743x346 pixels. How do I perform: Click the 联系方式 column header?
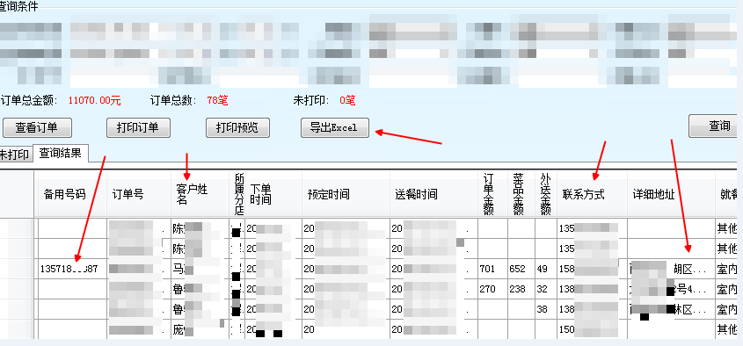tap(593, 194)
